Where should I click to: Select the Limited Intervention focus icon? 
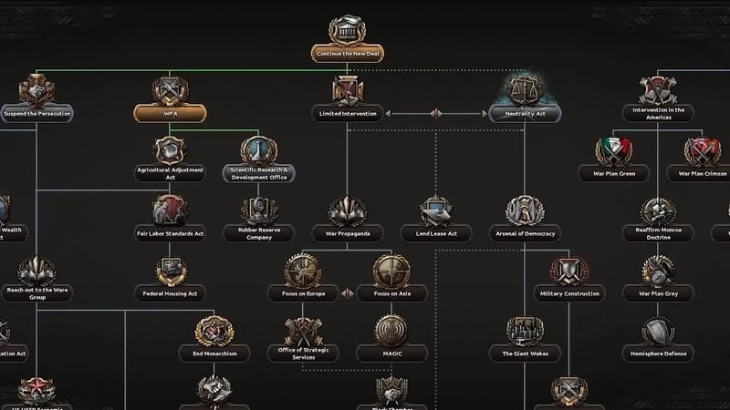pos(348,90)
